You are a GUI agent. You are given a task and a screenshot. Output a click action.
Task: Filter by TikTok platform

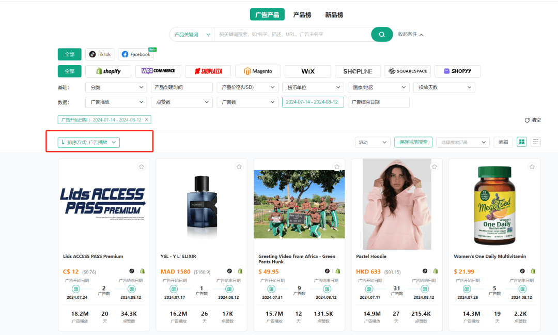pos(100,54)
